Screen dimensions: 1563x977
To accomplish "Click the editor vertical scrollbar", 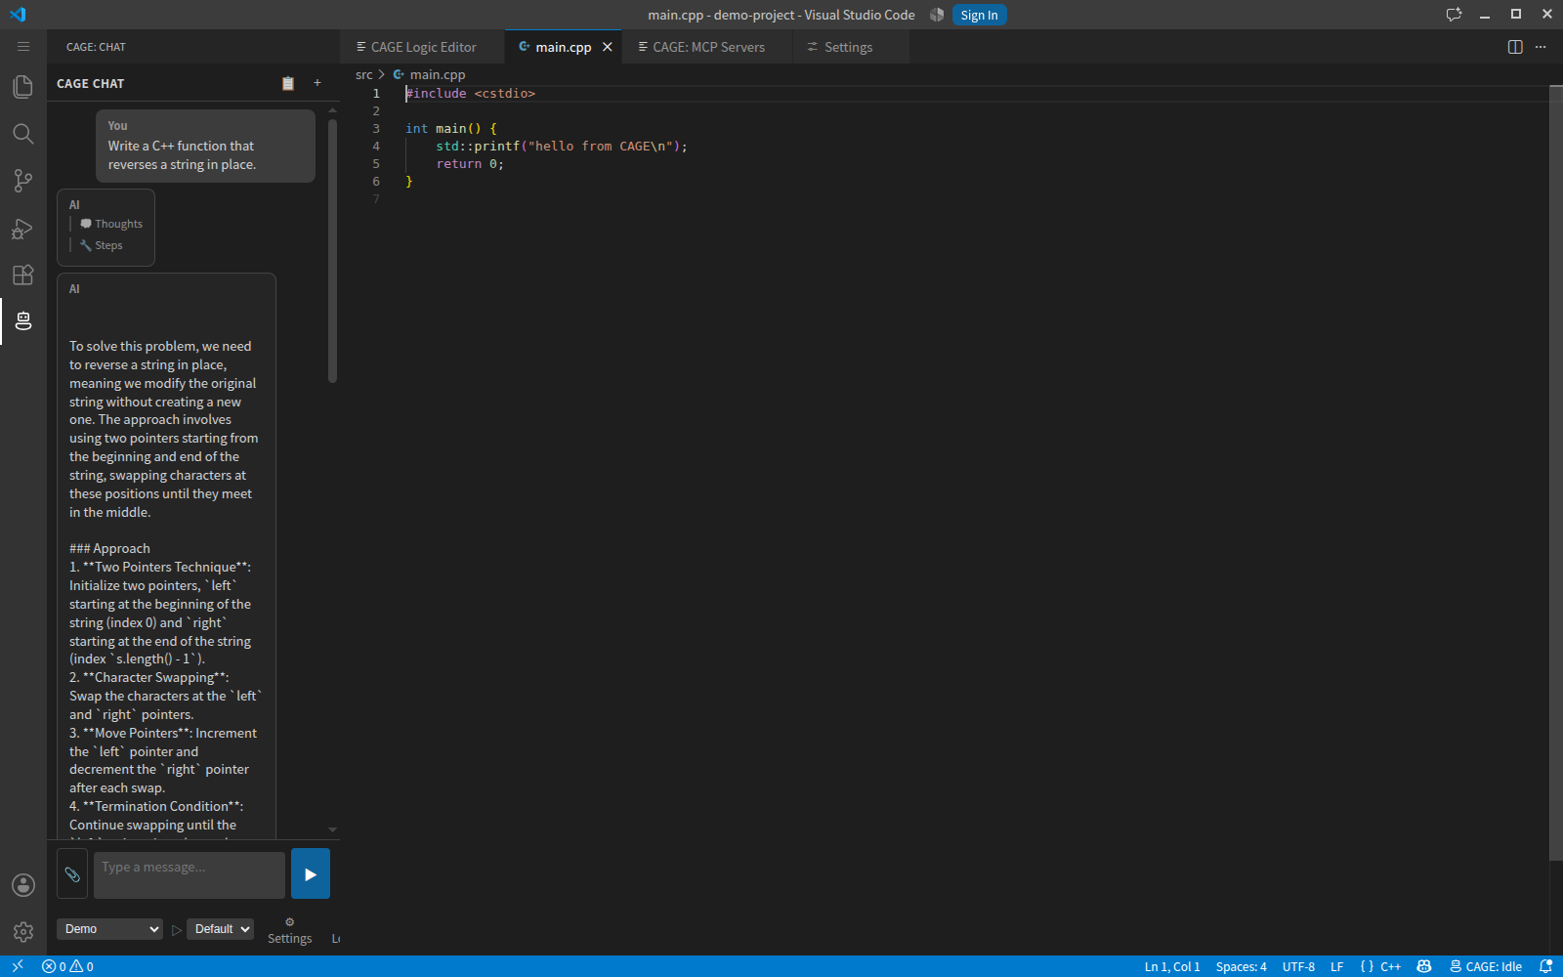I will pos(1555,473).
